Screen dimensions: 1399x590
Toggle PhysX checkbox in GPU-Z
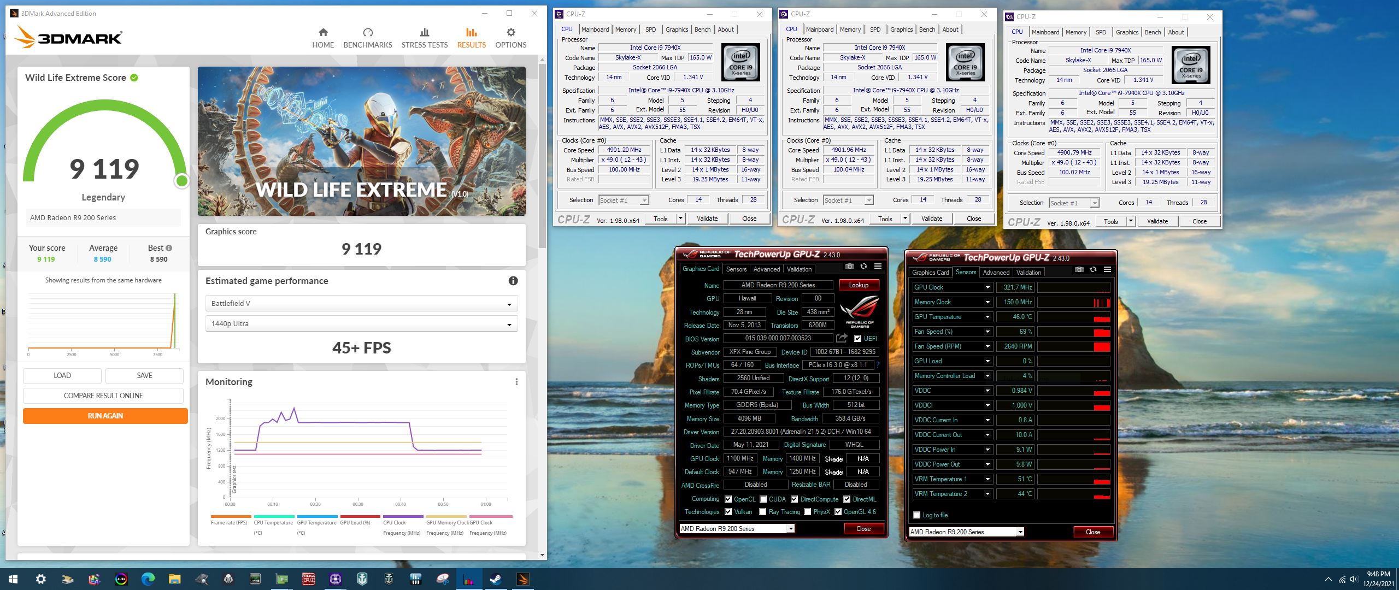[808, 512]
